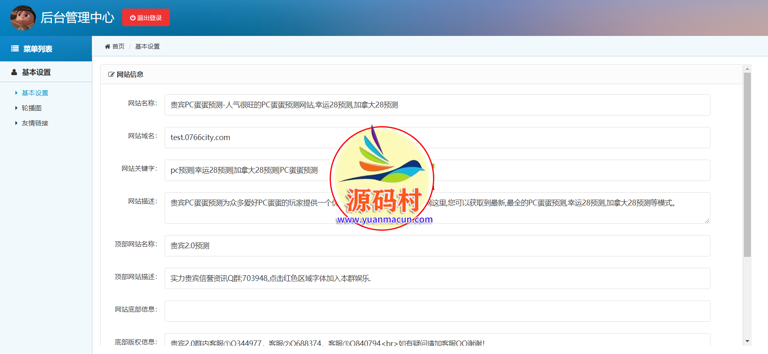
Task: Open the 轮播图 menu item
Action: click(x=32, y=108)
